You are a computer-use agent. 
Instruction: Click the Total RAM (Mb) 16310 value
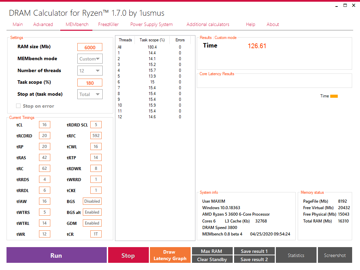click(343, 221)
